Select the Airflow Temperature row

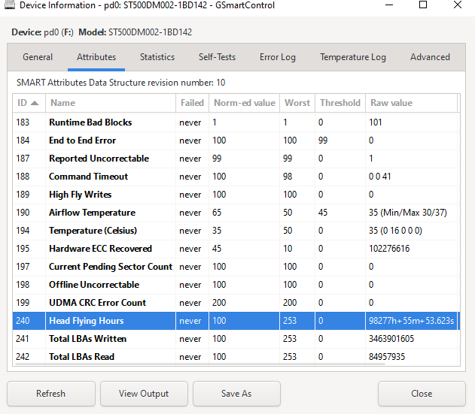(x=92, y=213)
